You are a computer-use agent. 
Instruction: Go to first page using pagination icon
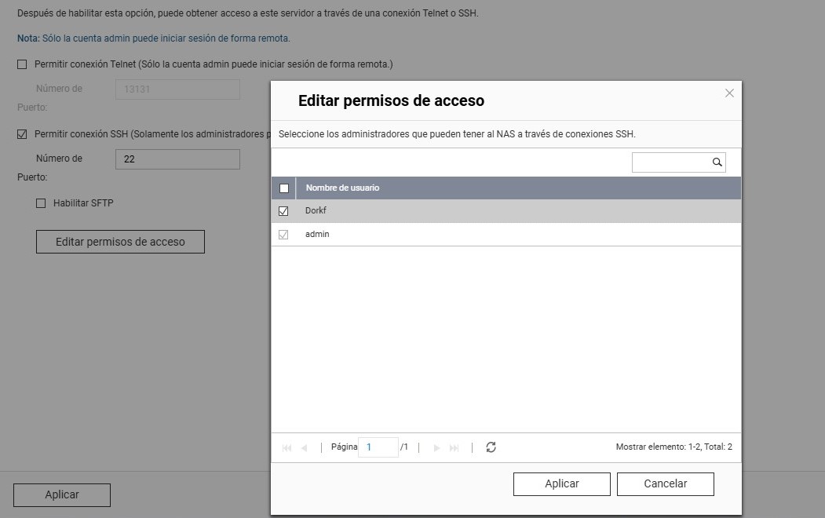point(287,447)
